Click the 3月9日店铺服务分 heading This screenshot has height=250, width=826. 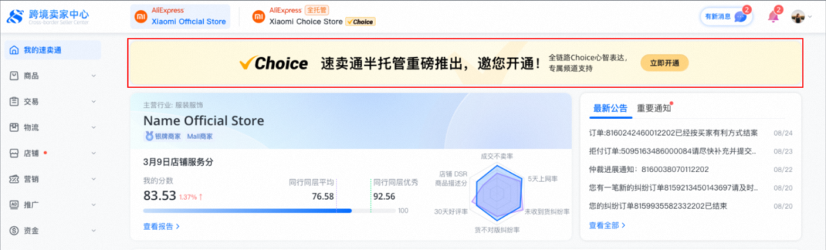tap(178, 162)
